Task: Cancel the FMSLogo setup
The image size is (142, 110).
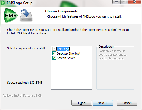Action: pyautogui.click(x=127, y=103)
